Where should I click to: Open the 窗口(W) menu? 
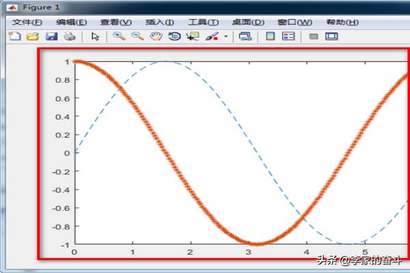(295, 23)
